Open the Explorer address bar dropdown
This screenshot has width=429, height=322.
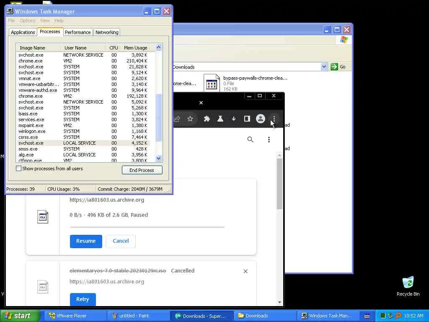(324, 67)
